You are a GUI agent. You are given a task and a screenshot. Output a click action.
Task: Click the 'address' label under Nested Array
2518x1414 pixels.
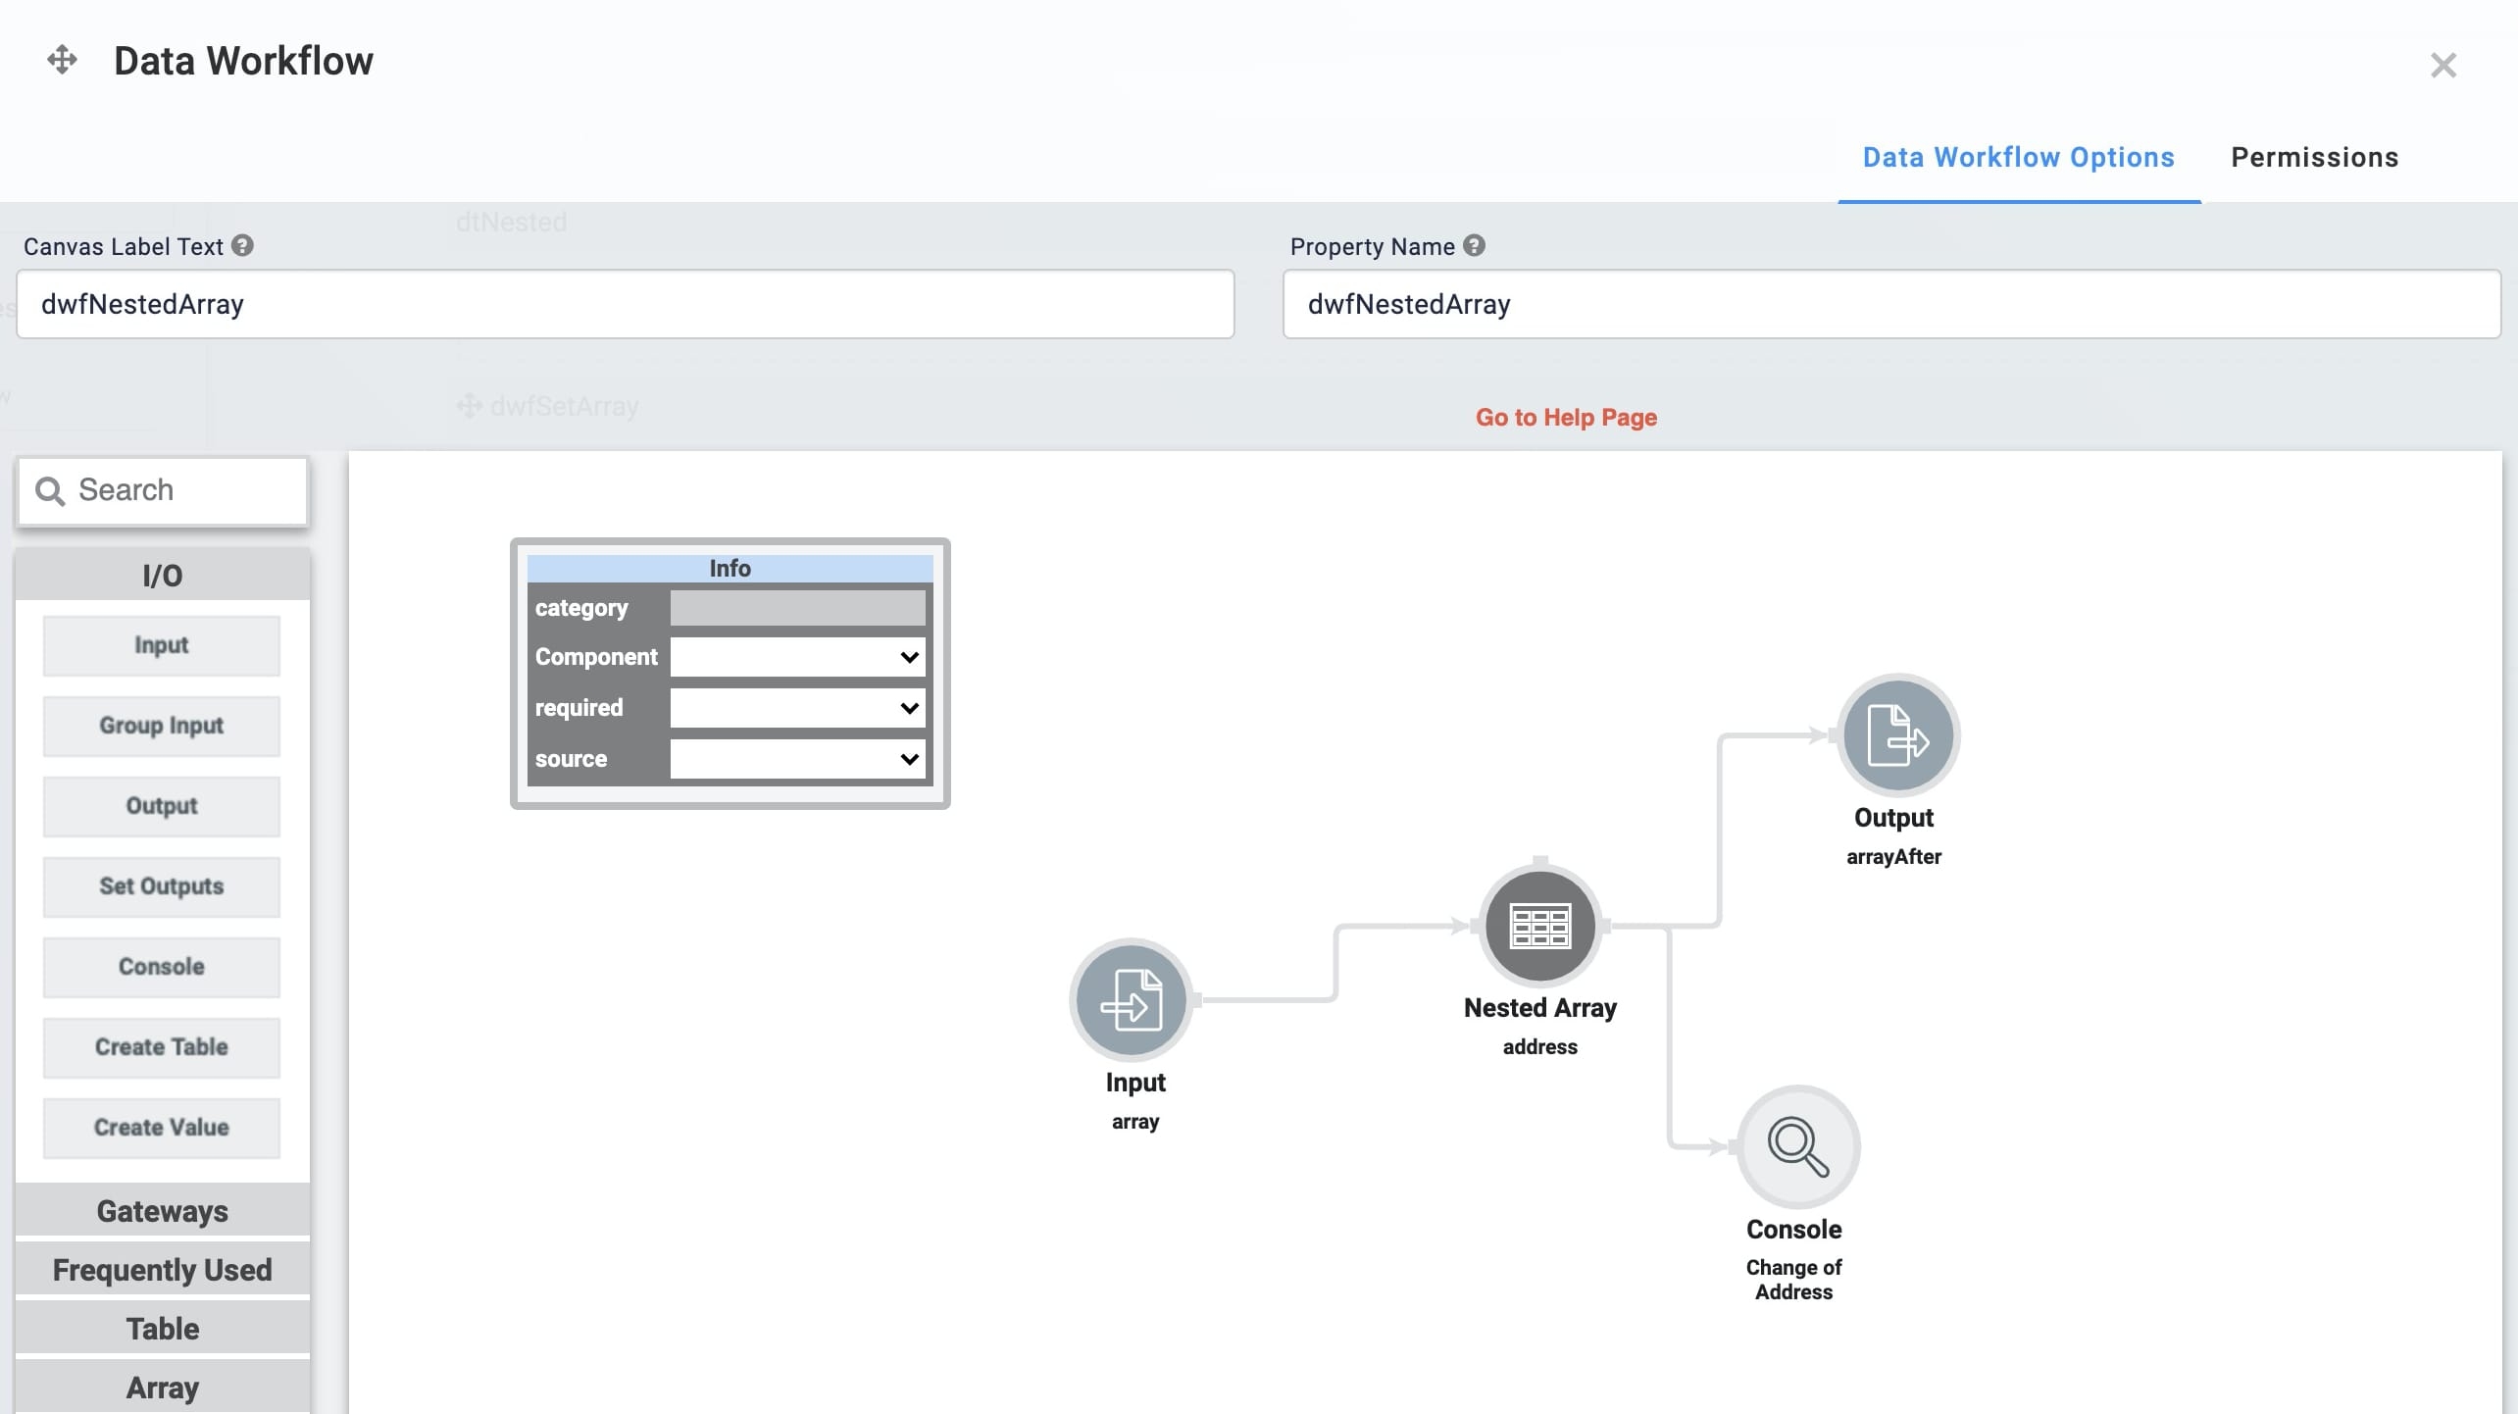pos(1539,1047)
